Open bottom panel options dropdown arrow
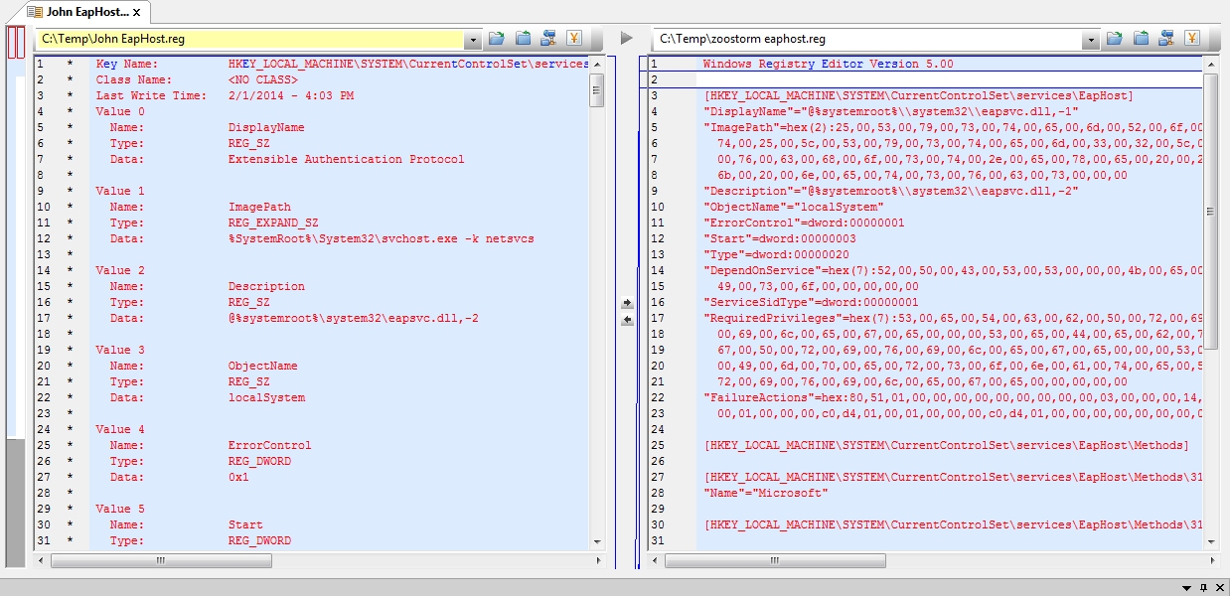The height and width of the screenshot is (596, 1230). pos(1187,588)
